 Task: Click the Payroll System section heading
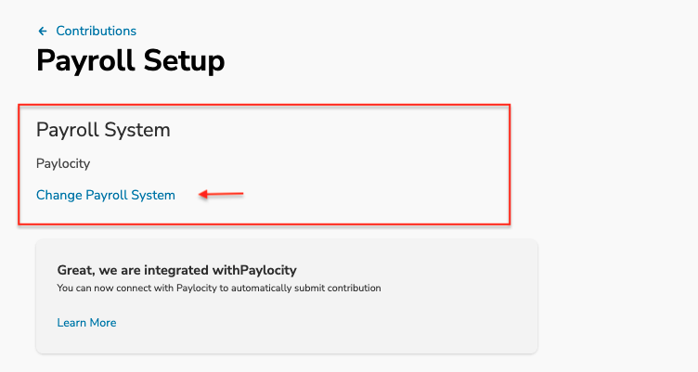tap(103, 130)
